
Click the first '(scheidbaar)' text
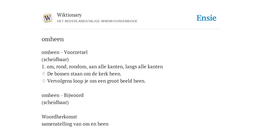pos(55,59)
